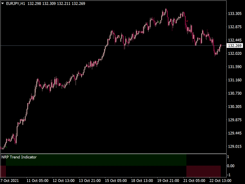245x184 pixels.
Task: Click the indicator scale value -1
Action: [x=229, y=175]
